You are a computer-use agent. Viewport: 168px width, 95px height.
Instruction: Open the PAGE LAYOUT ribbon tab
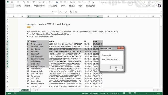tap(39, 6)
